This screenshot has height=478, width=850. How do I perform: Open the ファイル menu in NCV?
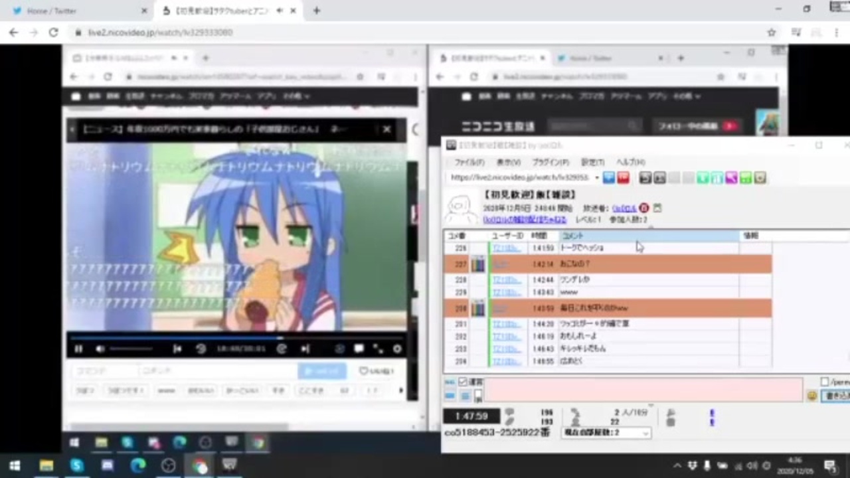(x=469, y=162)
